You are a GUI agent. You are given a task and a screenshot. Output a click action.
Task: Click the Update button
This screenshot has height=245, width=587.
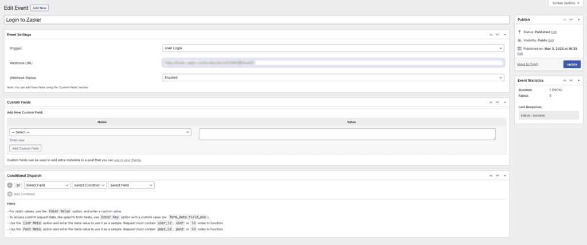[x=572, y=64]
